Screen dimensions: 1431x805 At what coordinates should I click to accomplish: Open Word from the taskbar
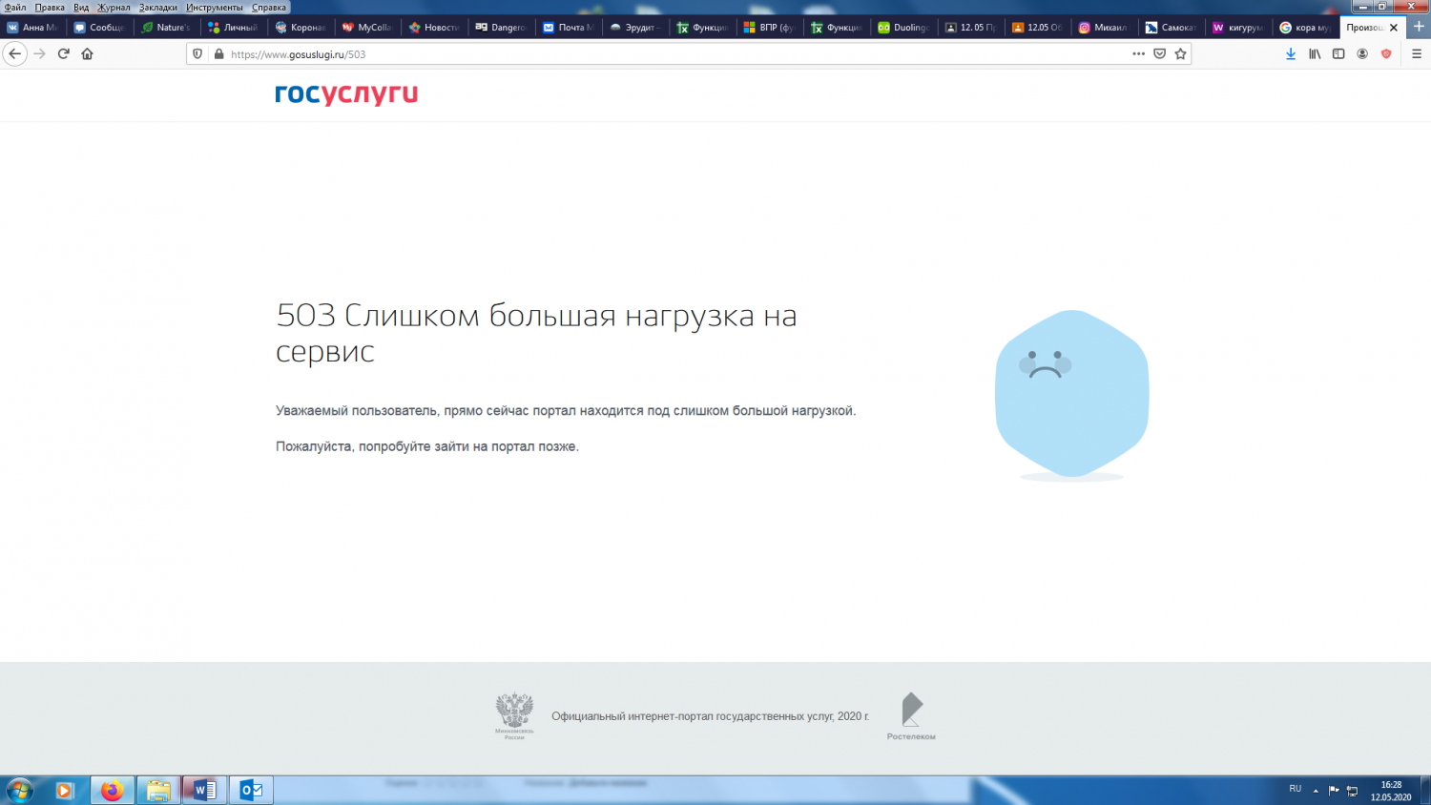click(204, 790)
